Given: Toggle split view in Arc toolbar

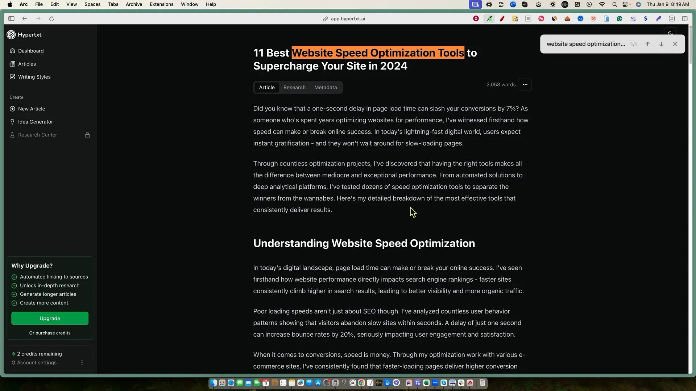Looking at the screenshot, I should 685,19.
